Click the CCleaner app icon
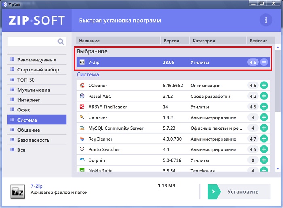The height and width of the screenshot is (208, 283). click(82, 86)
